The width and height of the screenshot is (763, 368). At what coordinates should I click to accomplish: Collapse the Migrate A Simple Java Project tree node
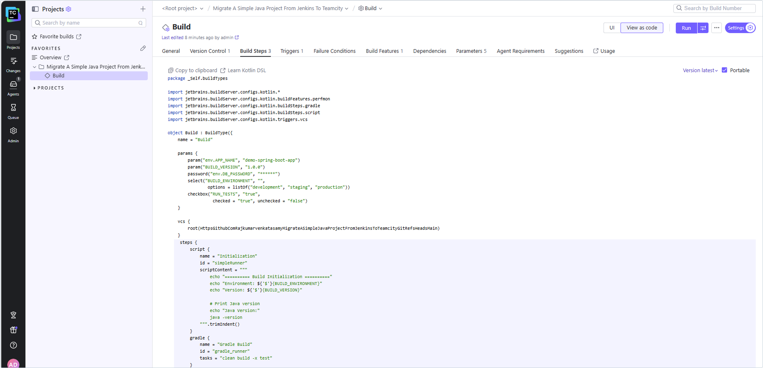(x=35, y=67)
